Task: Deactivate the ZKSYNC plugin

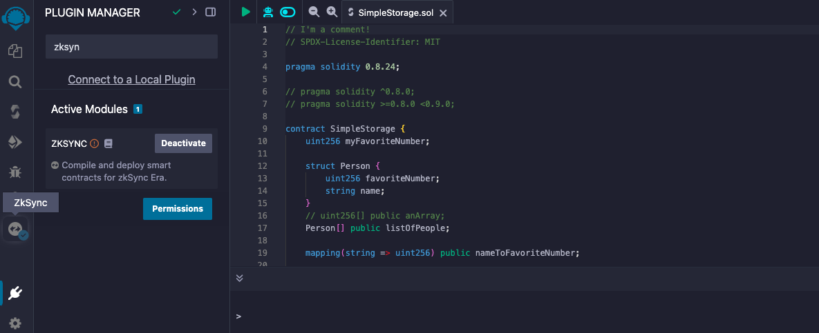Action: 183,143
